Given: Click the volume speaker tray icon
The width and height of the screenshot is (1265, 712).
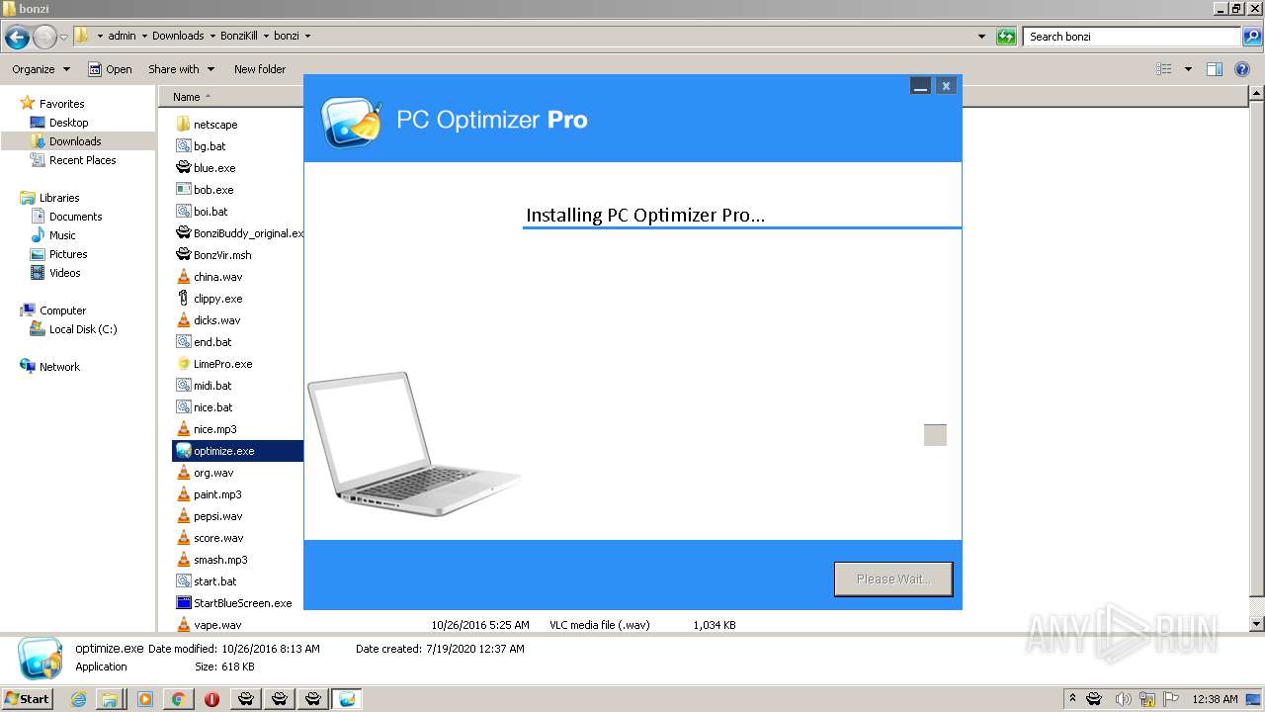Looking at the screenshot, I should 1122,699.
